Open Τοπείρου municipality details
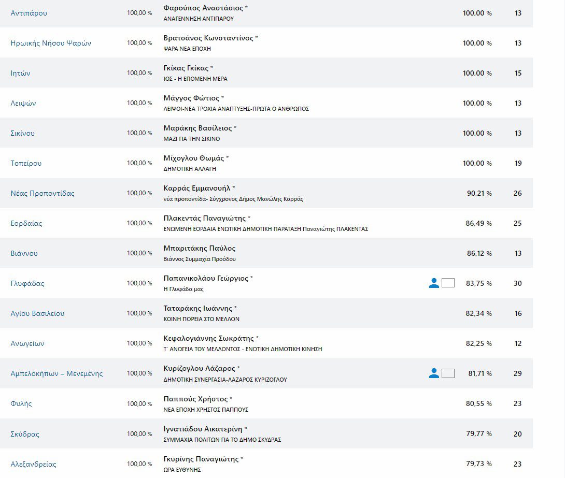This screenshot has height=478, width=565. point(26,163)
